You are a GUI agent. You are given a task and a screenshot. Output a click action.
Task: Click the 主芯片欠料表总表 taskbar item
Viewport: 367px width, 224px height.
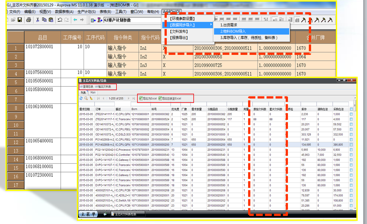point(127,214)
